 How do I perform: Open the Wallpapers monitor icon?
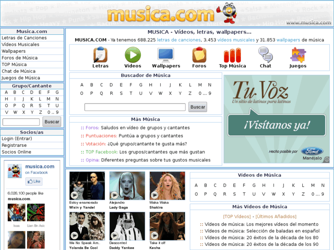166,55
